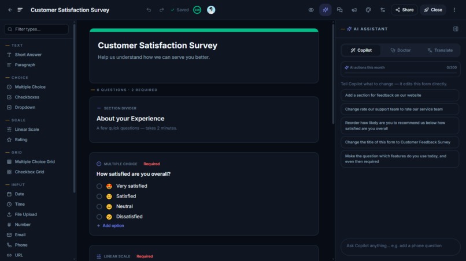466x261 pixels.
Task: Switch to the Copilot tab
Action: 361,50
